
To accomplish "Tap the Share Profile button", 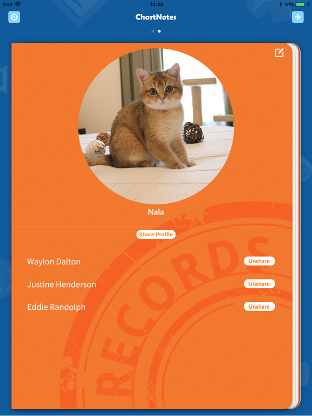I will click(x=156, y=235).
